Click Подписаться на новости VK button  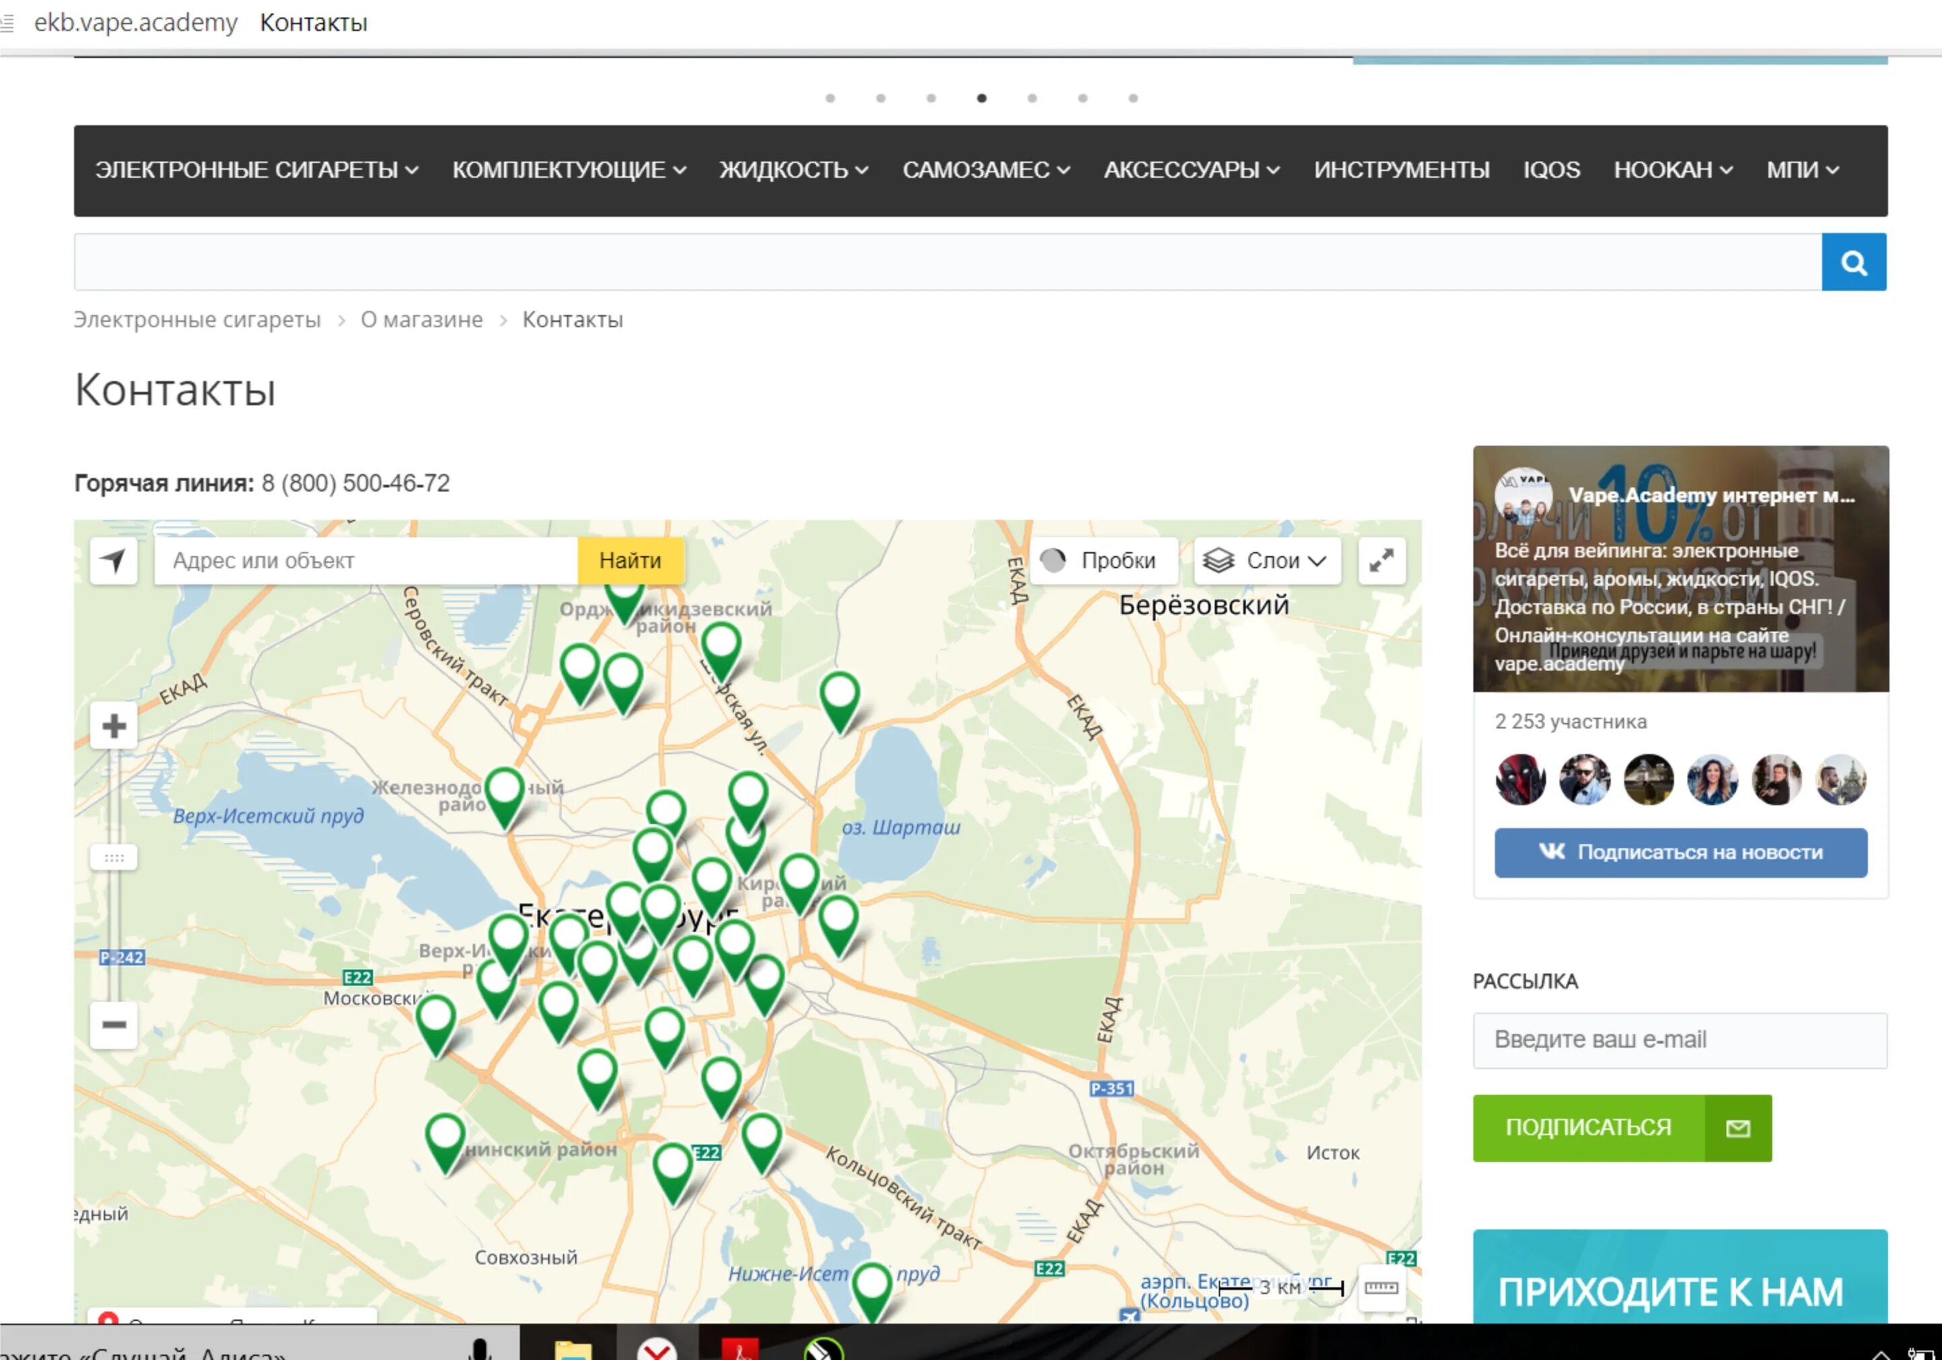[x=1680, y=852]
